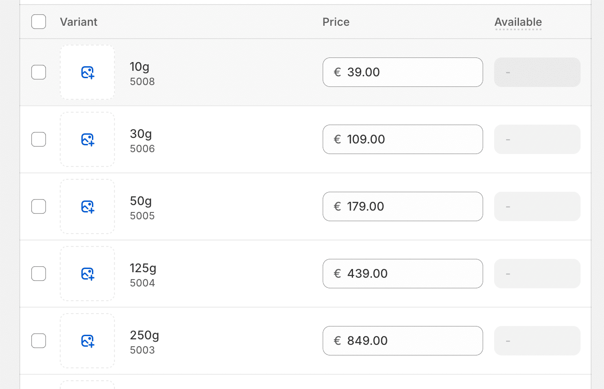Edit the 250g price of € 849.00
Viewport: 604px width, 389px height.
tap(403, 341)
